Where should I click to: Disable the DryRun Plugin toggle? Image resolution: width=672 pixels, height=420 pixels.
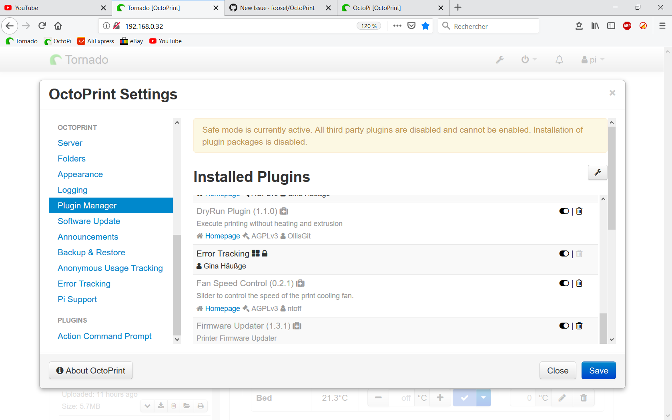[x=564, y=211]
